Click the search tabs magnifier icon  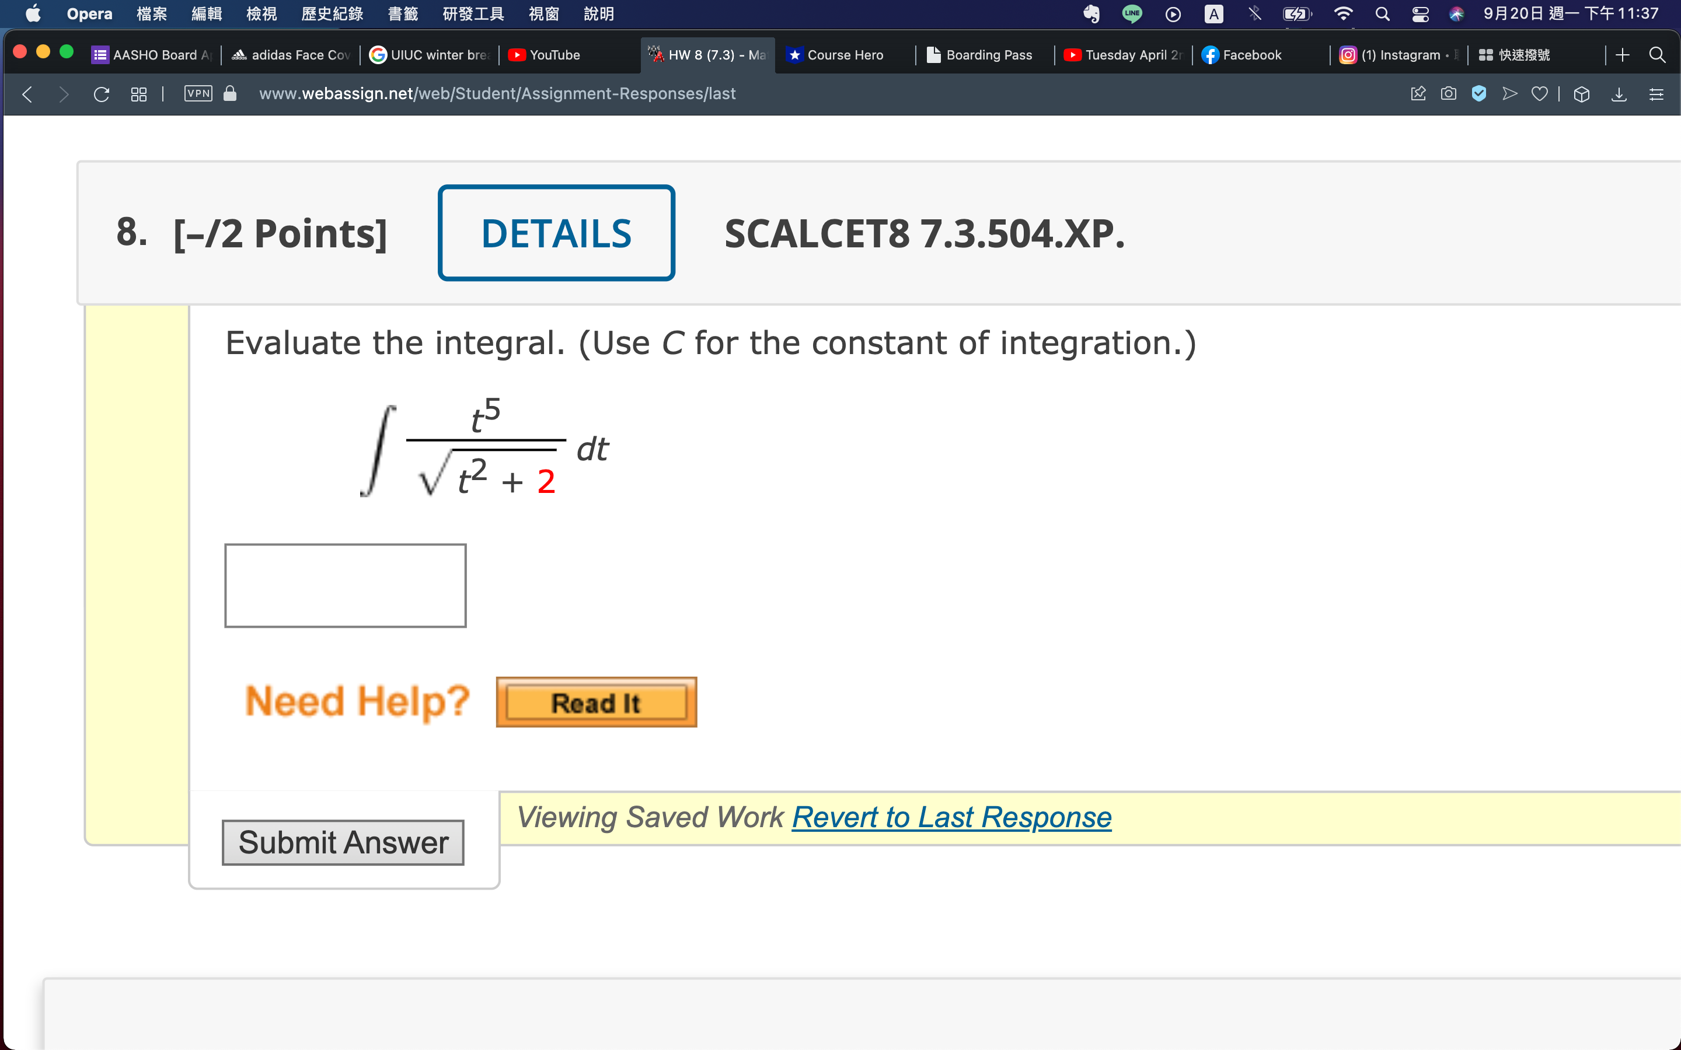point(1658,55)
